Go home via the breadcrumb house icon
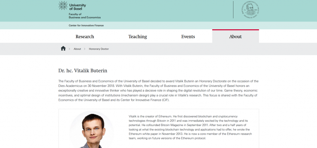Screen dimensions: 317x148 (x=63, y=48)
